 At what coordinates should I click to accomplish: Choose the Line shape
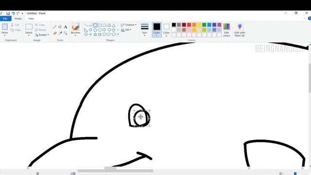pos(86,25)
